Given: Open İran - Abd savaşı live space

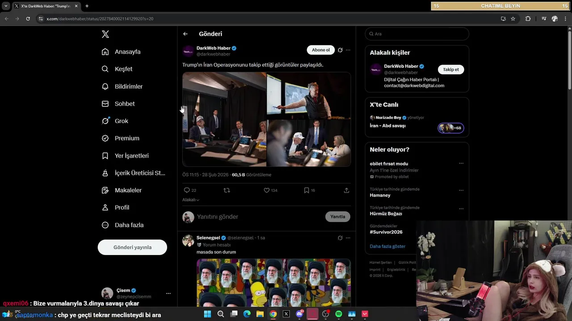Looking at the screenshot, I should click(x=388, y=126).
